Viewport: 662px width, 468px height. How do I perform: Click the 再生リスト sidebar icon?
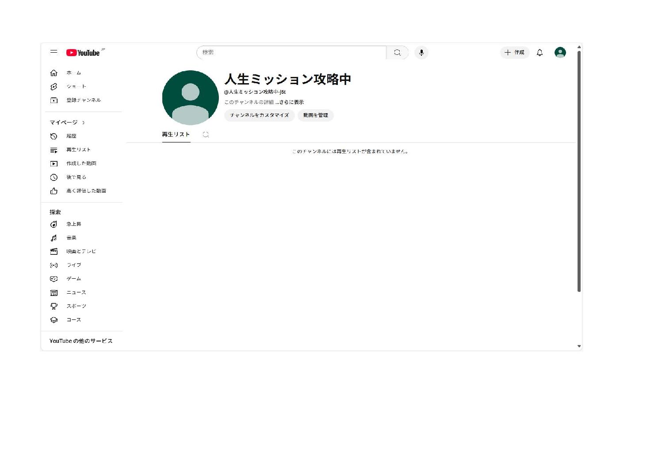pos(54,150)
